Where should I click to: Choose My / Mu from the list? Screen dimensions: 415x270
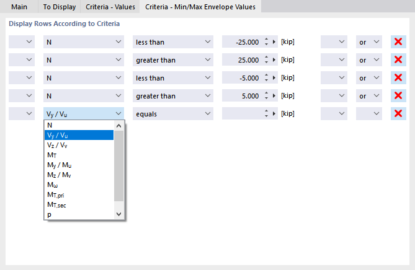[x=79, y=165]
